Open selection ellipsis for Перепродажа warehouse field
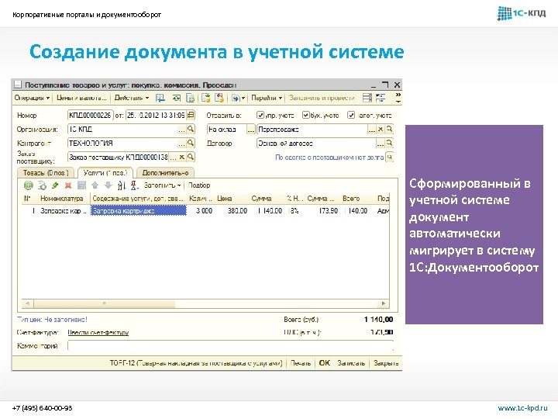The width and height of the screenshot is (558, 419). 372,130
